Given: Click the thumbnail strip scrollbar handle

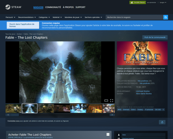Looking at the screenshot, I should point(15,115).
